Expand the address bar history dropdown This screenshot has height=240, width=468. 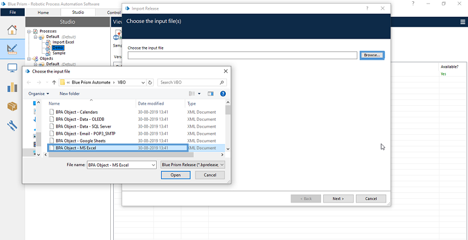[143, 83]
